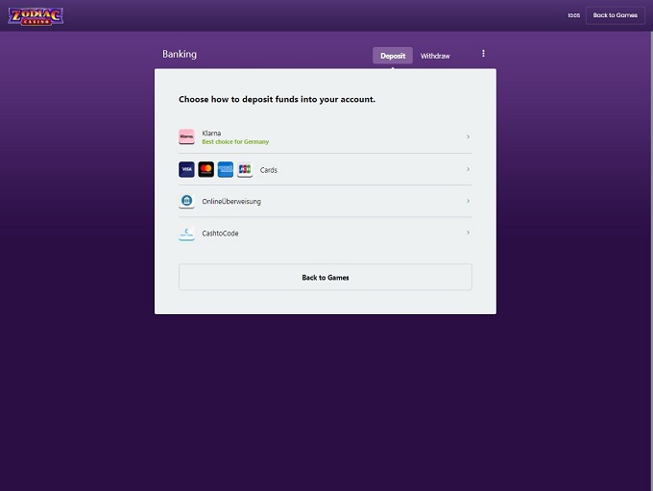
Task: Click the American Express card icon
Action: 226,170
